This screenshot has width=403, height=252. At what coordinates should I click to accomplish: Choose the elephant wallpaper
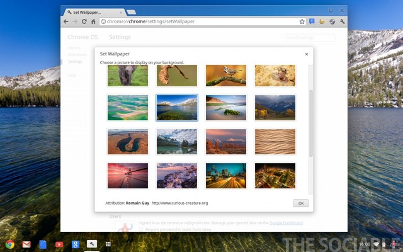tap(128, 76)
